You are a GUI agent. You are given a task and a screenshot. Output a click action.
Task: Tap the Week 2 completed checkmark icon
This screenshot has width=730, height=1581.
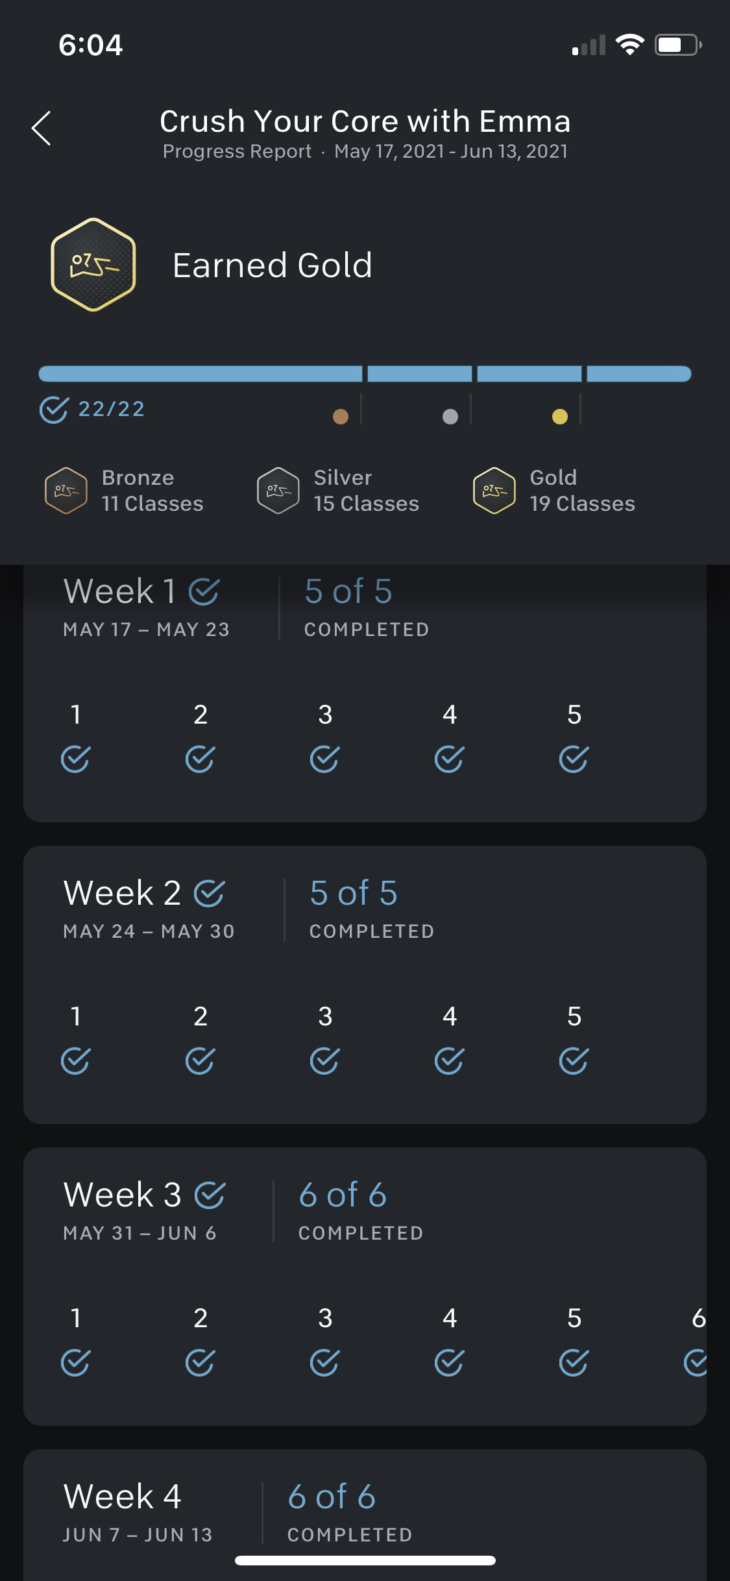pyautogui.click(x=210, y=893)
